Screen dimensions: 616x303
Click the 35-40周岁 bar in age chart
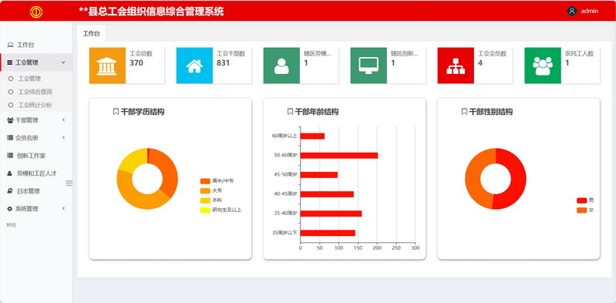(332, 214)
